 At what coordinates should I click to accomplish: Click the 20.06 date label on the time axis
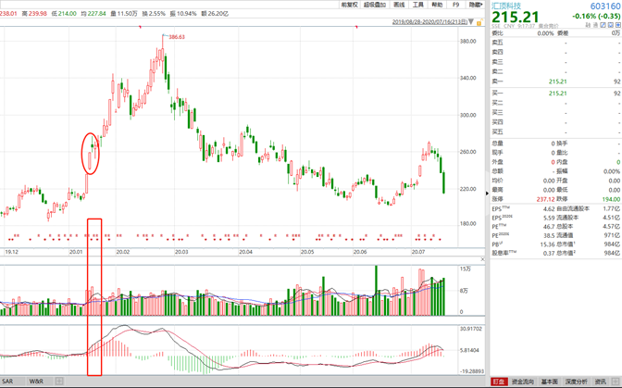point(360,252)
